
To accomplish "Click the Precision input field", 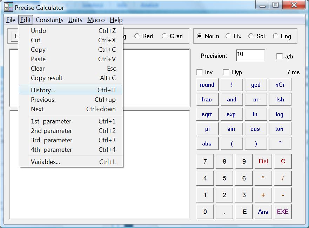I will click(x=250, y=56).
